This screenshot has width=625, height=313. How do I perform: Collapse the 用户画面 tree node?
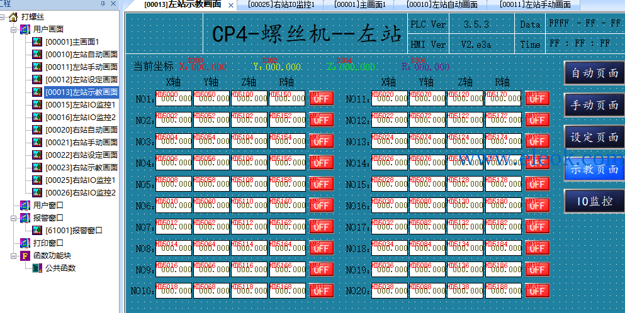click(x=14, y=30)
